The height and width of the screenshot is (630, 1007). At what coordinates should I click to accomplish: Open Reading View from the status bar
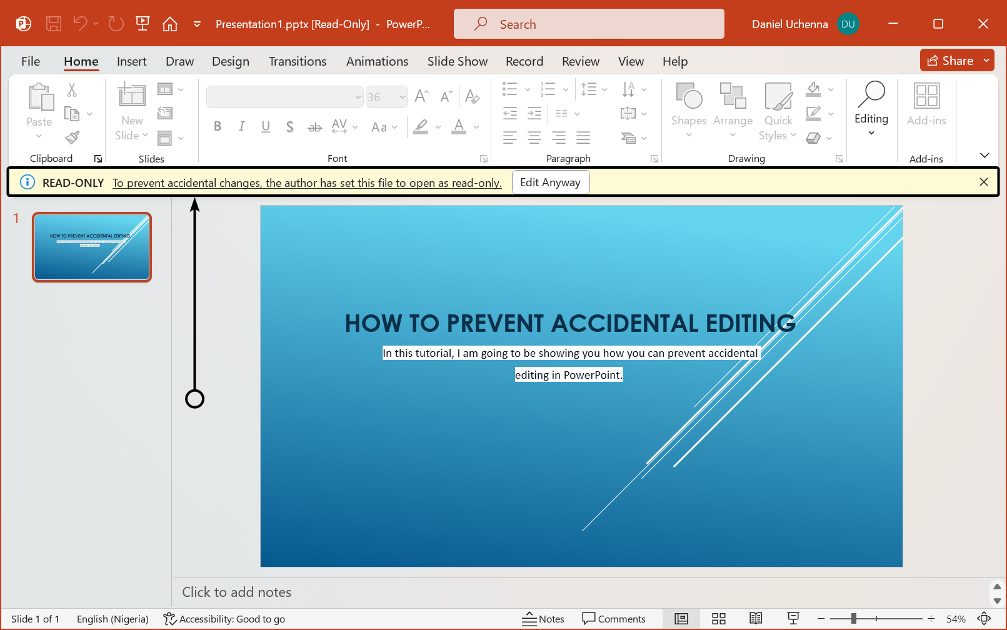(756, 618)
